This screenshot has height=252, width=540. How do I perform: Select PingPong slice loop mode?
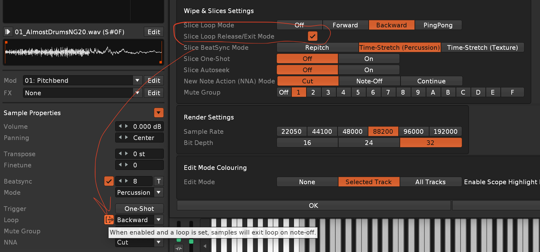[438, 25]
